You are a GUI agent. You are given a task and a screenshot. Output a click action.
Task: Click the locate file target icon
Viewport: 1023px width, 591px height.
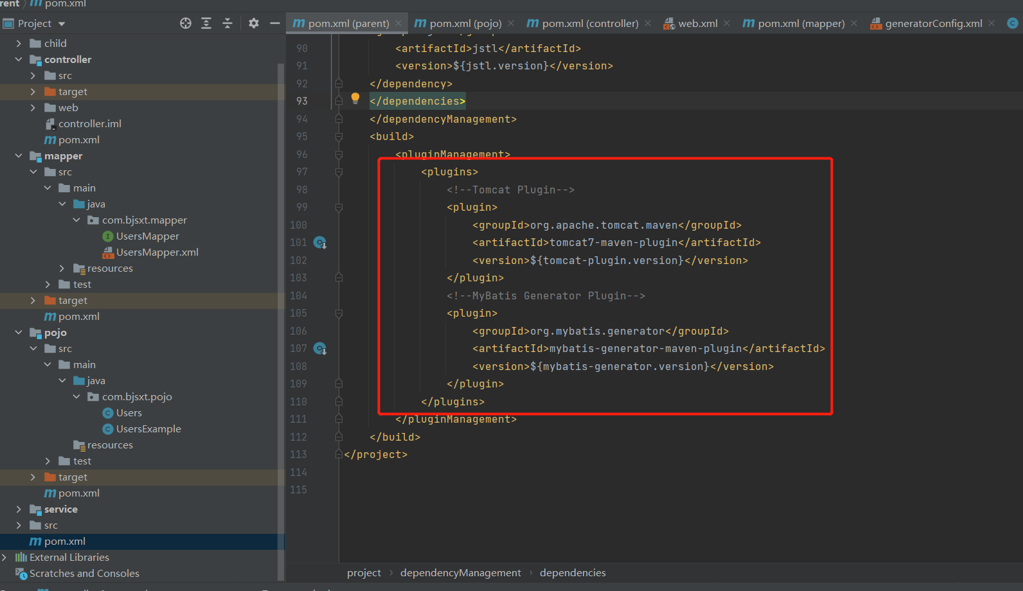click(x=186, y=23)
